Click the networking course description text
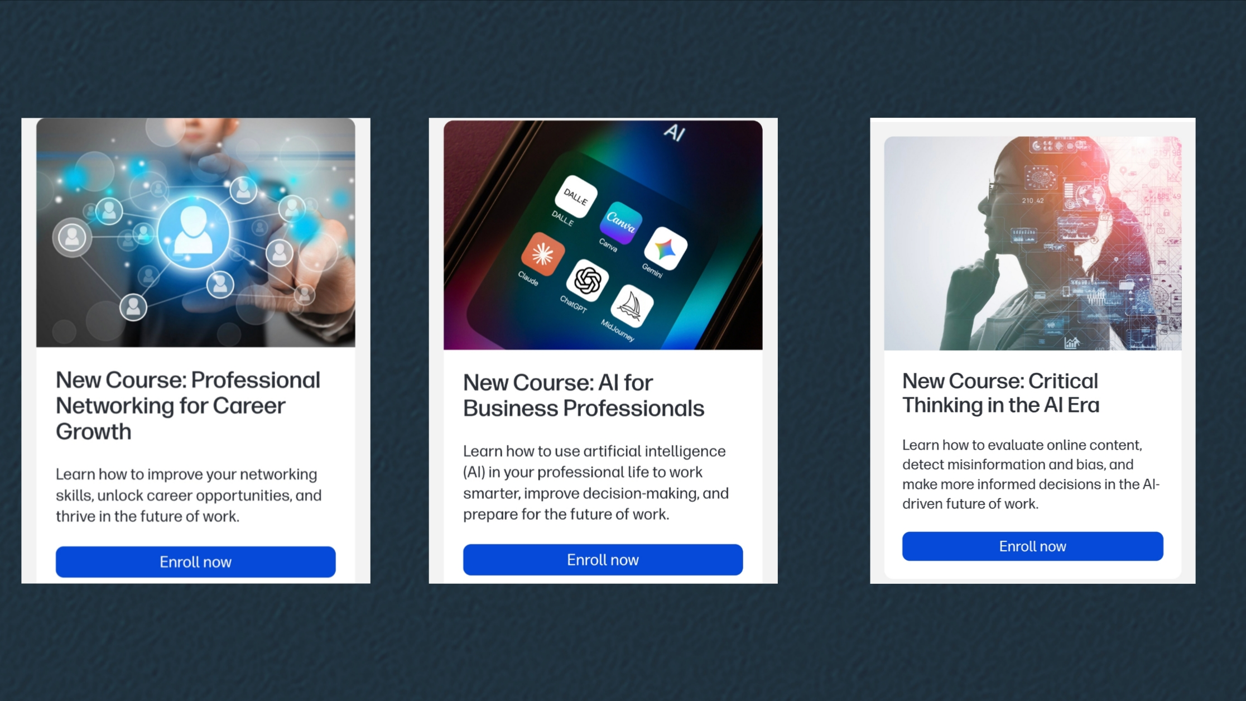The width and height of the screenshot is (1246, 701). point(189,495)
